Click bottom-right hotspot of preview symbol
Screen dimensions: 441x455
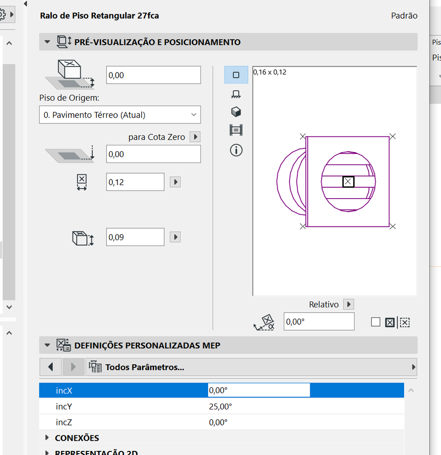393,226
